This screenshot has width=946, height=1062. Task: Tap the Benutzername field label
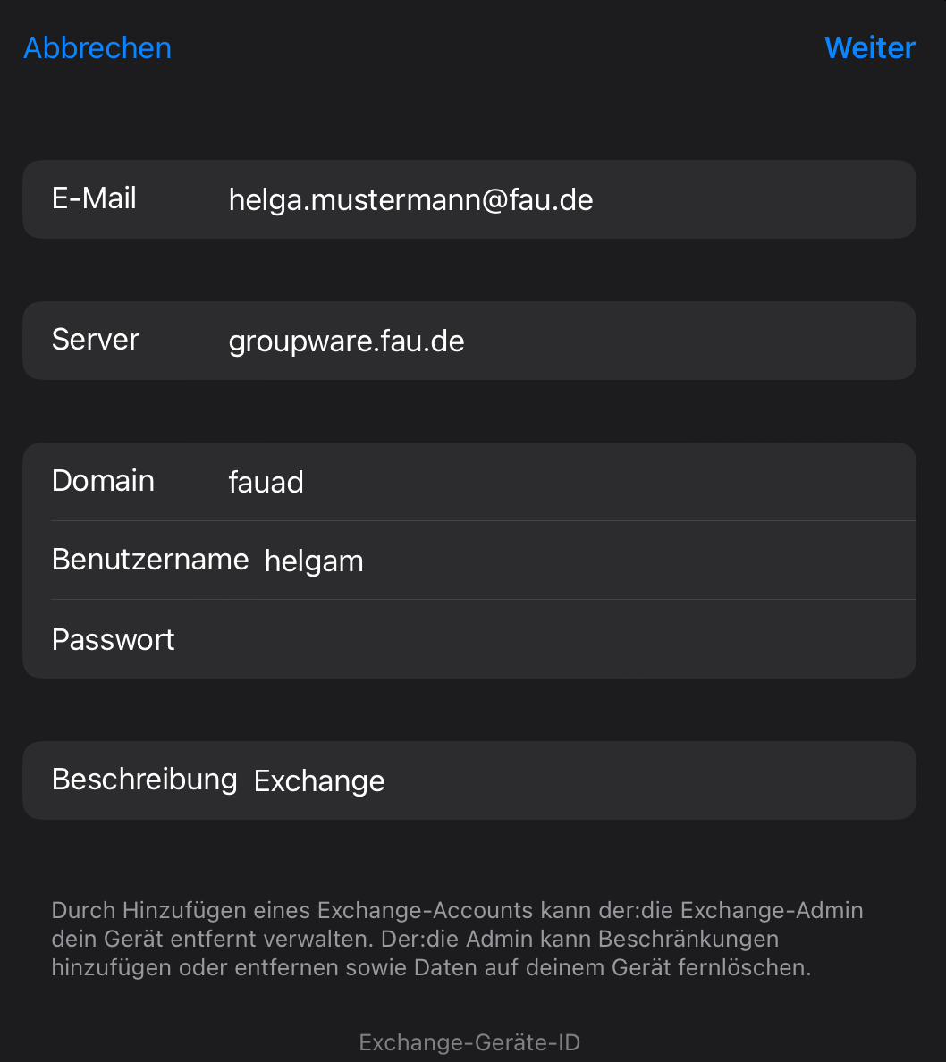(150, 560)
